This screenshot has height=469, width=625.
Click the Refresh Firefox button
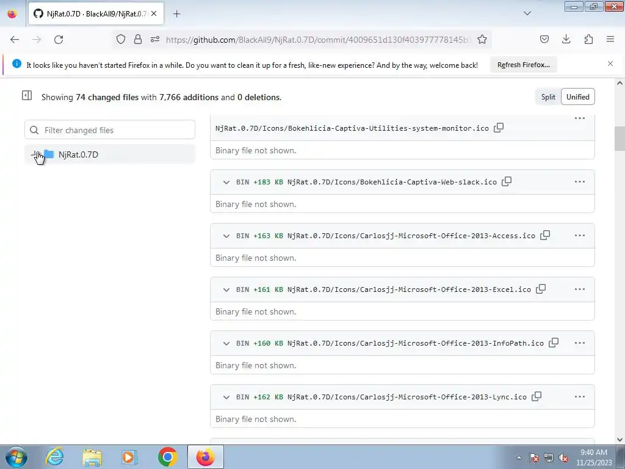pos(523,65)
